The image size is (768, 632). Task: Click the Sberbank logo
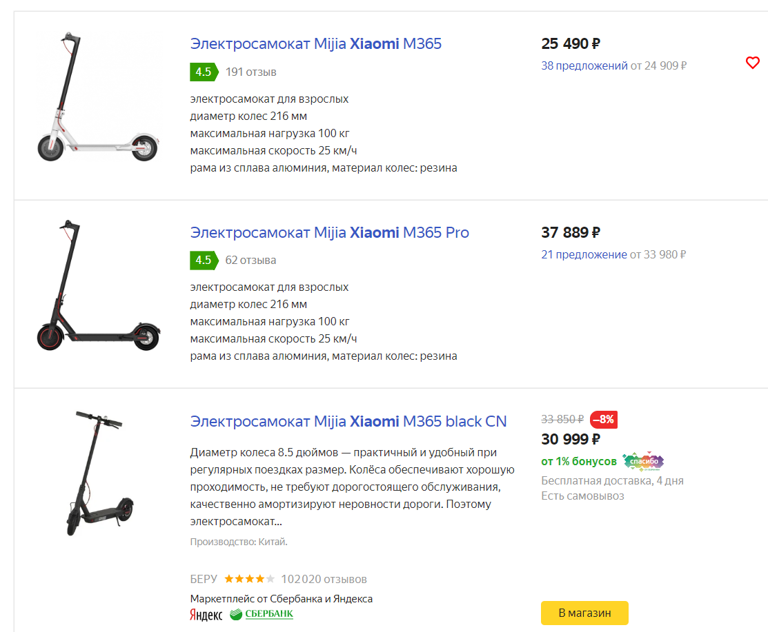tap(262, 614)
